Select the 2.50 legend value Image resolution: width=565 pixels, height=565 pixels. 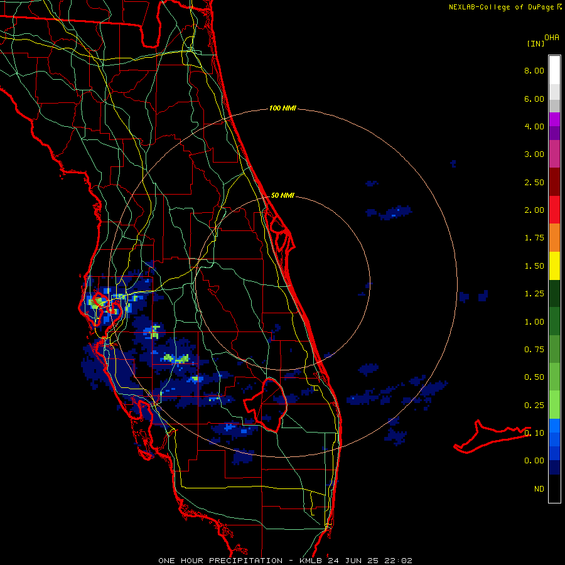(x=534, y=182)
